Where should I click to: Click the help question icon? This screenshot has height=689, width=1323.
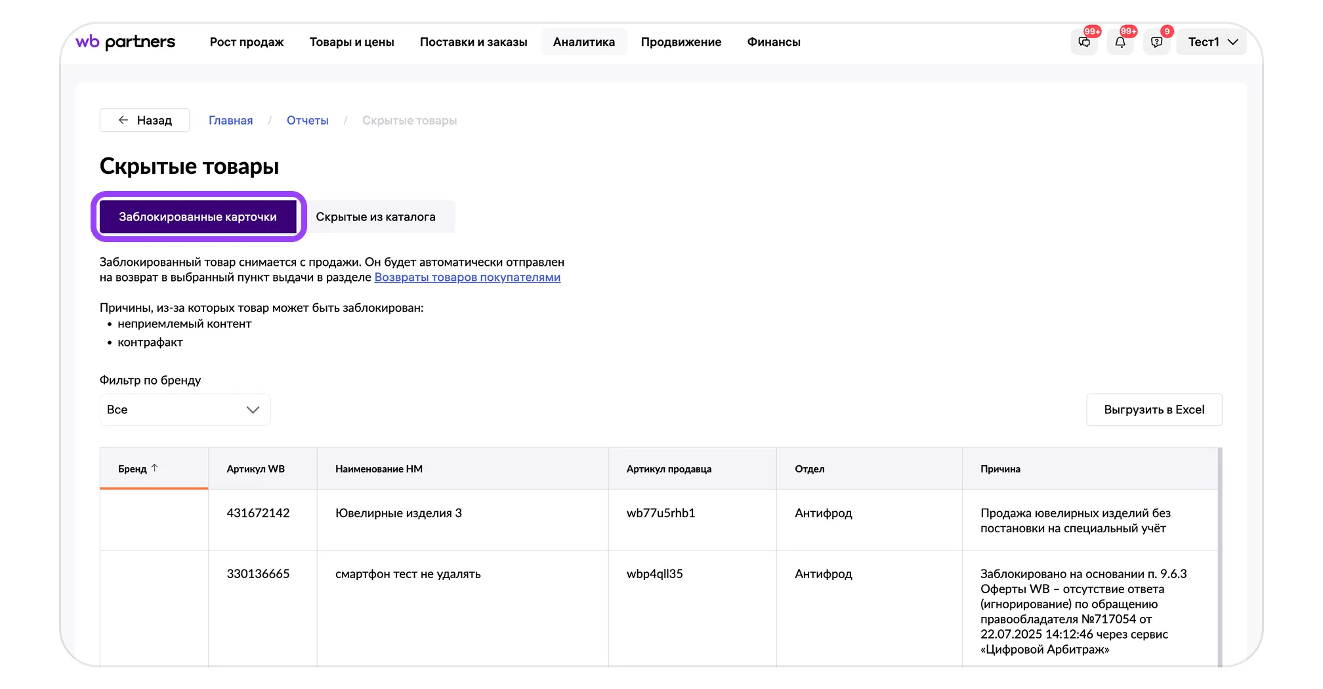click(1156, 42)
